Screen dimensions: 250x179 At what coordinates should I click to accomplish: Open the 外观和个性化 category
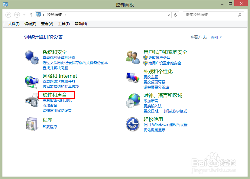(158, 72)
